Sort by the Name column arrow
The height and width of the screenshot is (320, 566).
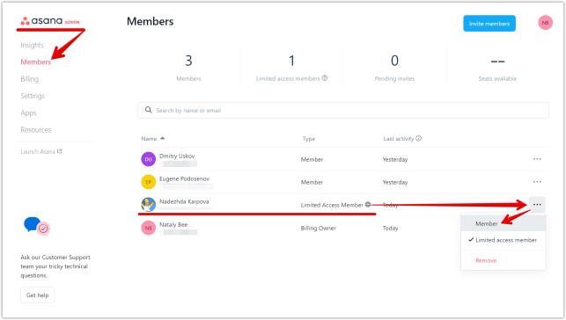[x=163, y=138]
